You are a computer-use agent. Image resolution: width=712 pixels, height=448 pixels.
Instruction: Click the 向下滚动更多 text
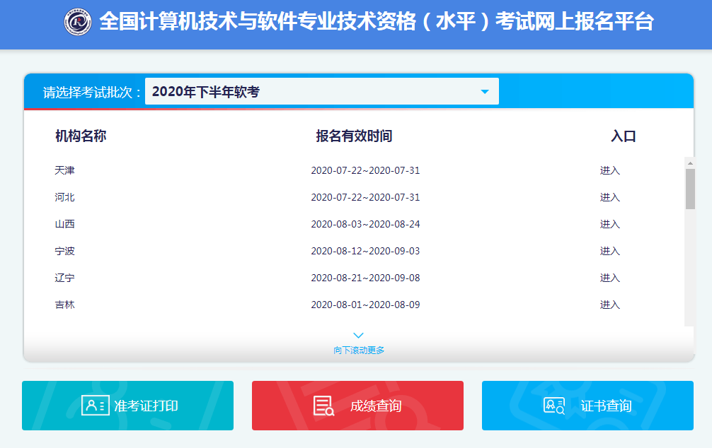pos(359,350)
